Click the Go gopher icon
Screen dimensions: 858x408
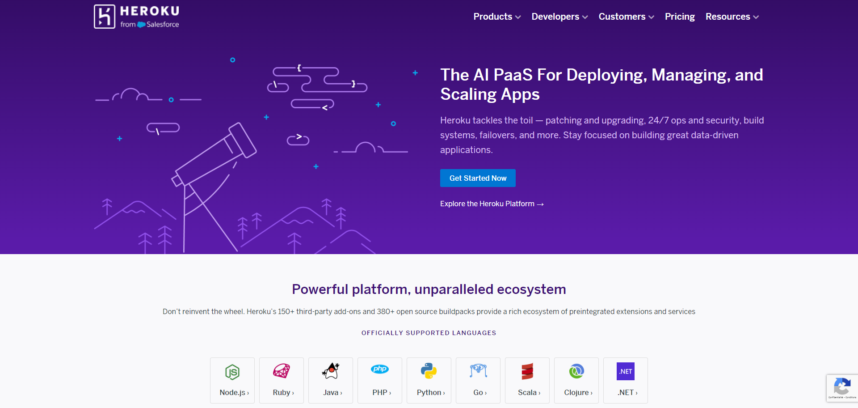(478, 371)
